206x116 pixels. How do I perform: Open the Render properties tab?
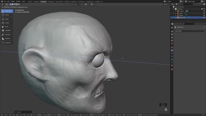(x=172, y=32)
